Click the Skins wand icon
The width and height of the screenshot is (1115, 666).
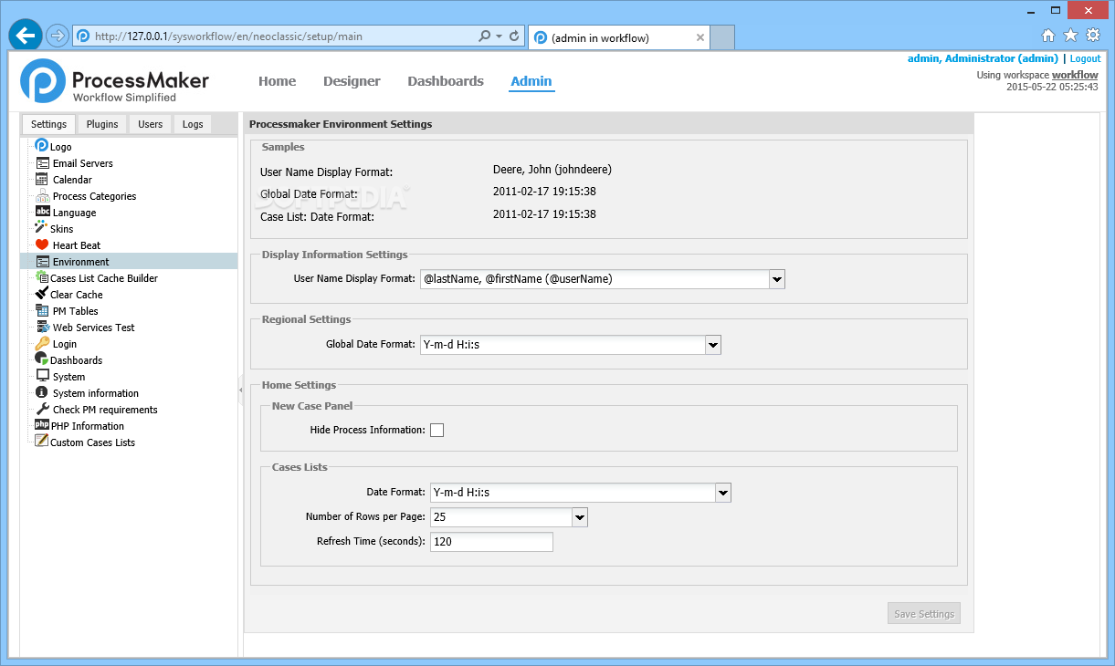click(x=41, y=228)
